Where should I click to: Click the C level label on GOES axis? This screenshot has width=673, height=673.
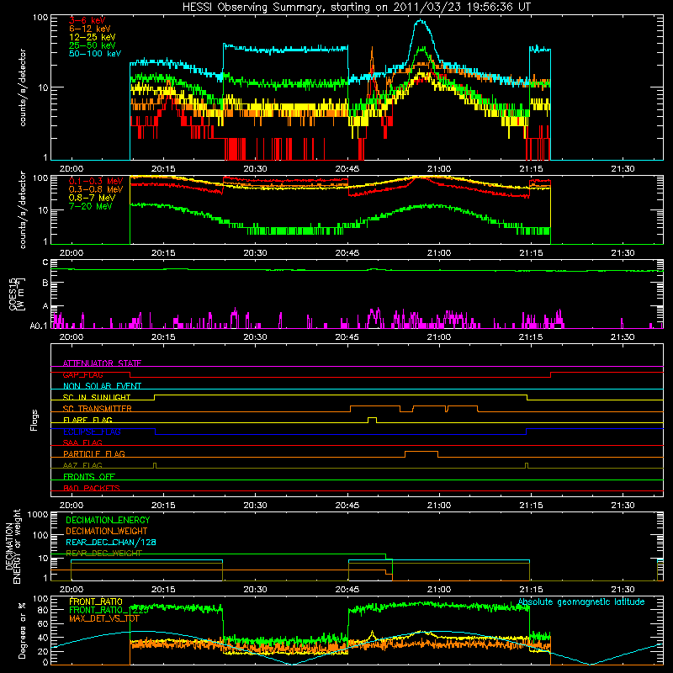coord(45,262)
